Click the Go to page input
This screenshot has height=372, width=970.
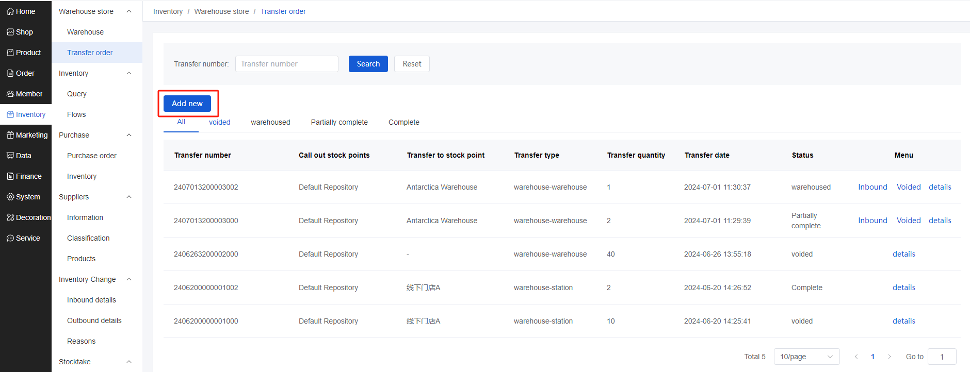pos(942,357)
